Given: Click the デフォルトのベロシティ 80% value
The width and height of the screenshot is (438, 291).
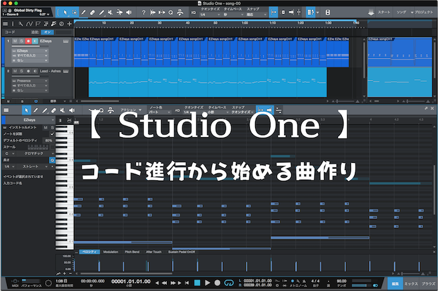Looking at the screenshot, I should 48,140.
